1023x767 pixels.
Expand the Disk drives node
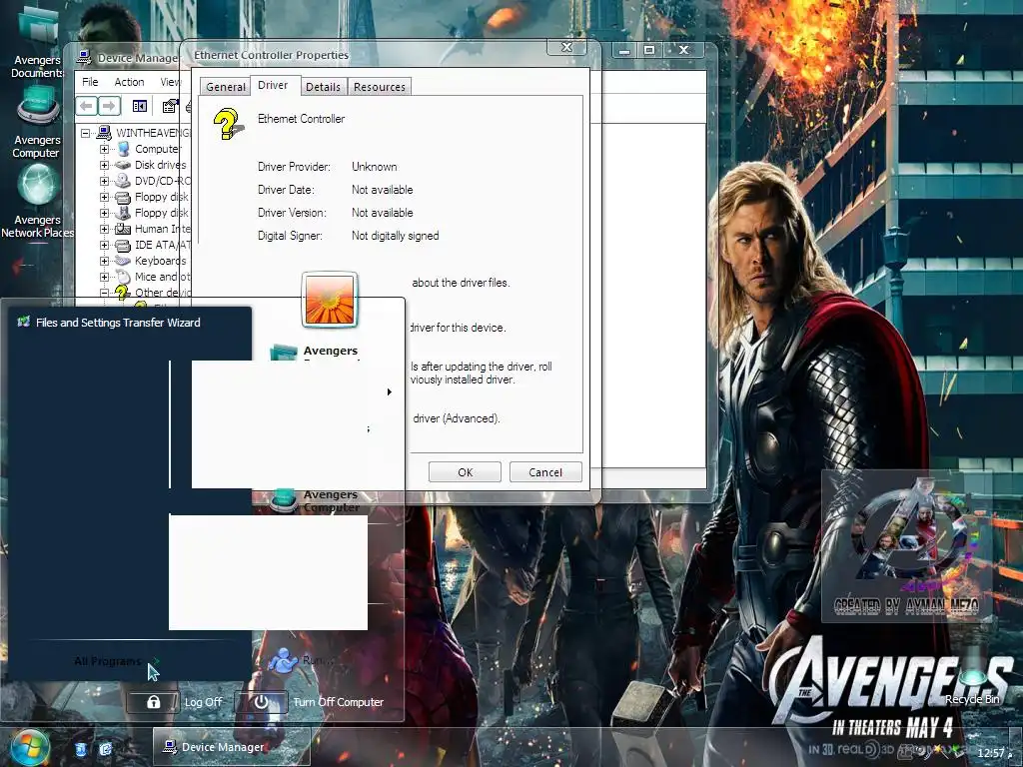104,165
